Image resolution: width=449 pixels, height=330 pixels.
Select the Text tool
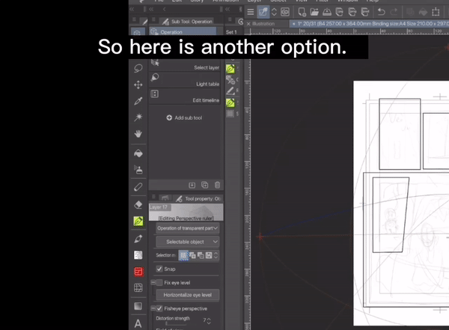(x=138, y=324)
